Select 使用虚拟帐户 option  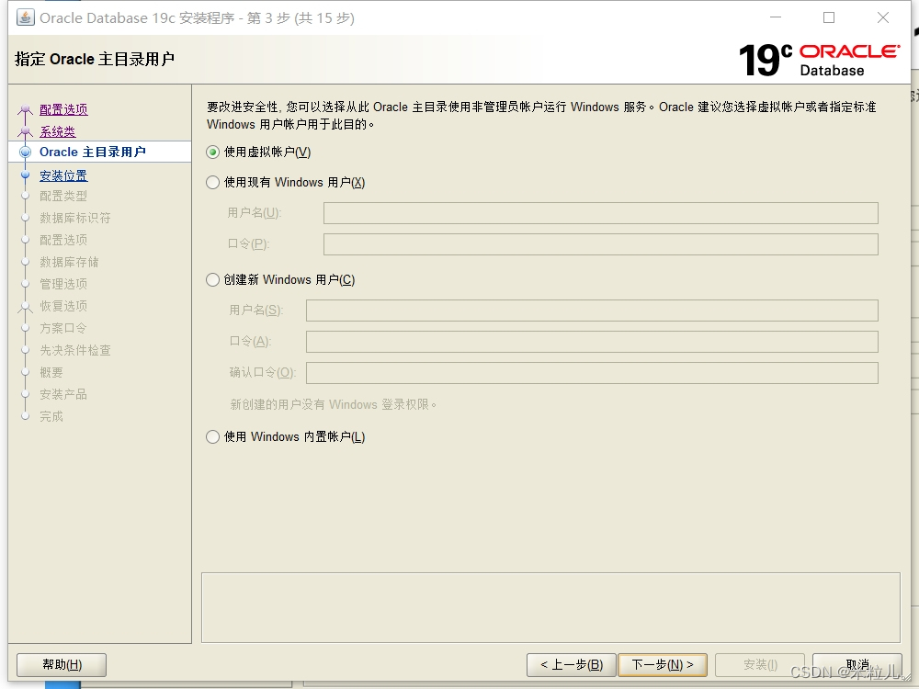(211, 152)
